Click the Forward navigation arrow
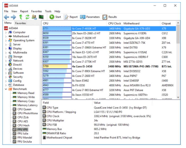The height and width of the screenshot is (148, 186). coord(13,17)
